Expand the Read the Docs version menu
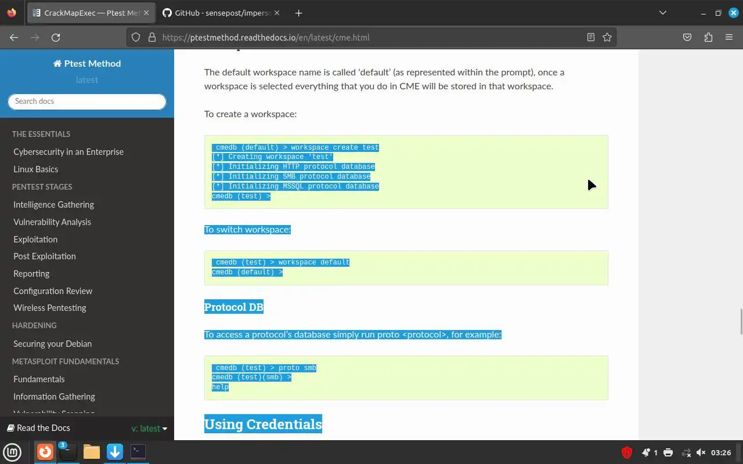Viewport: 743px width, 464px height. click(x=149, y=429)
